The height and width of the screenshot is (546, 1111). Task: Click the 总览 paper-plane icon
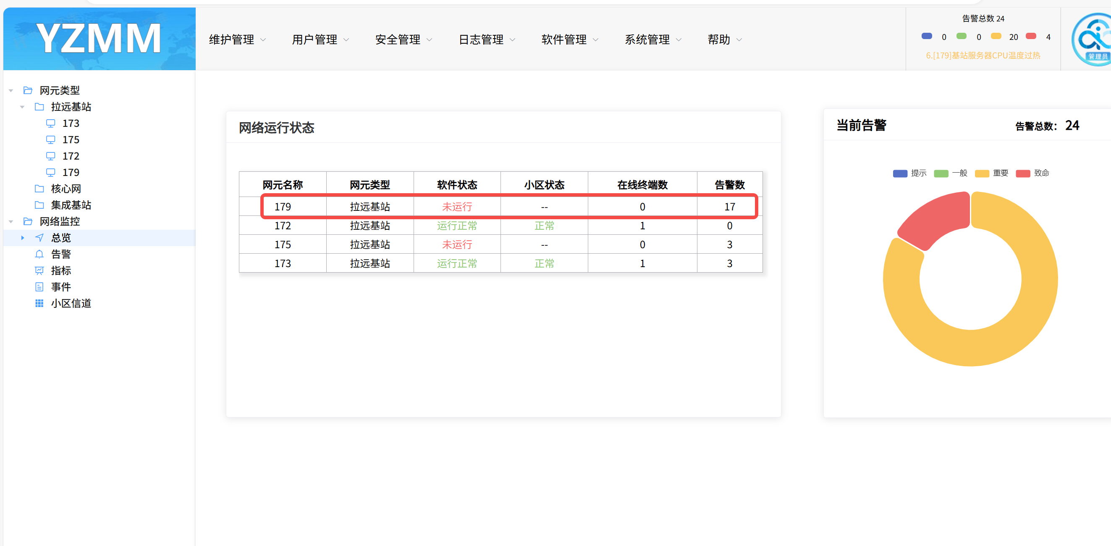[x=39, y=238]
